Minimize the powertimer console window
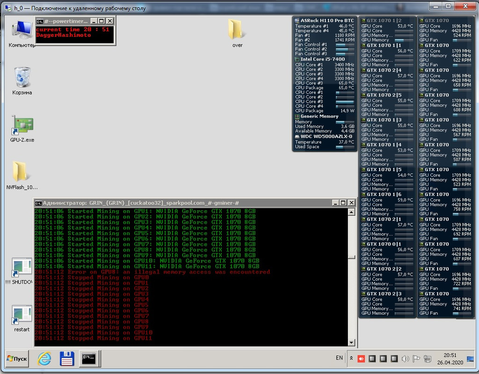Image resolution: width=479 pixels, height=374 pixels. 94,21
